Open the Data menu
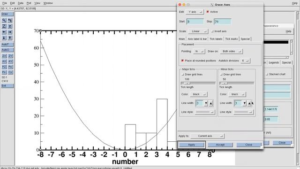Image resolution: width=300 pixels, height=169 pixels. 21,3
